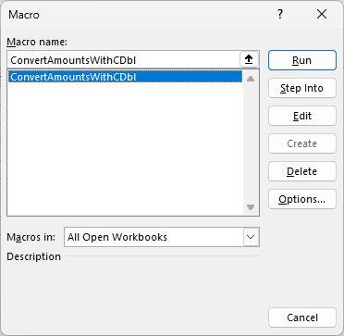Open macro Options...
Image resolution: width=344 pixels, height=336 pixels.
click(x=302, y=199)
